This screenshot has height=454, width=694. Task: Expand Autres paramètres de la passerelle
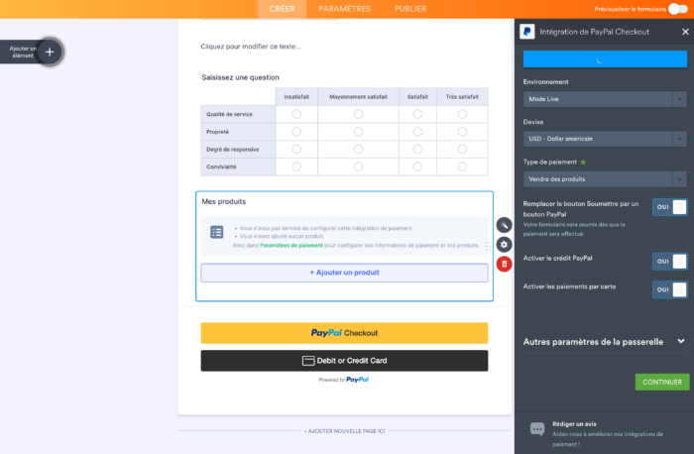[x=605, y=342]
